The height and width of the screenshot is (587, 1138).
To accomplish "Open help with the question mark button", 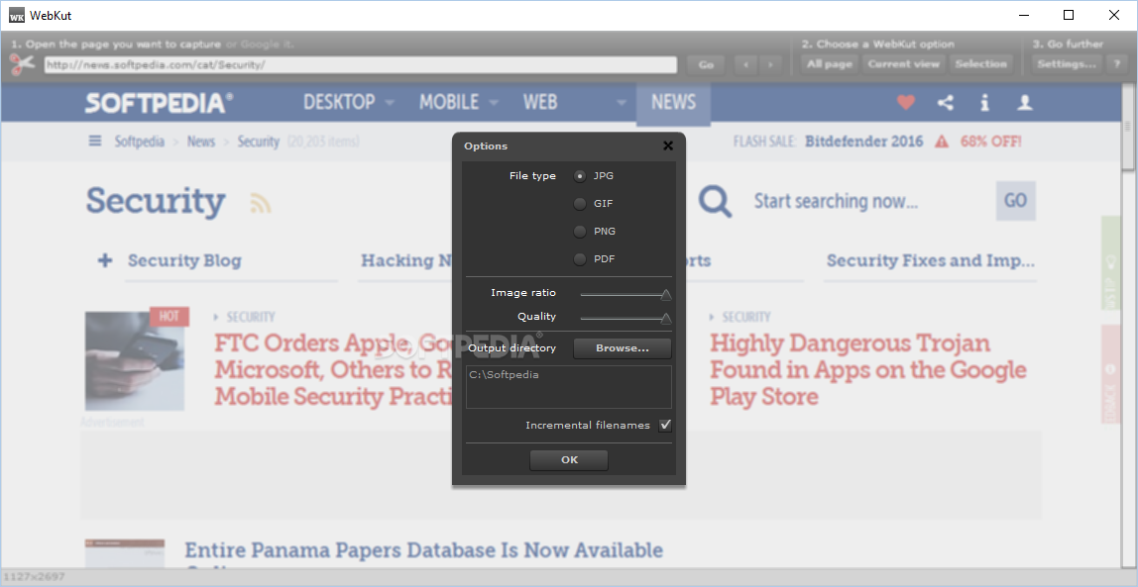I will click(x=1116, y=63).
